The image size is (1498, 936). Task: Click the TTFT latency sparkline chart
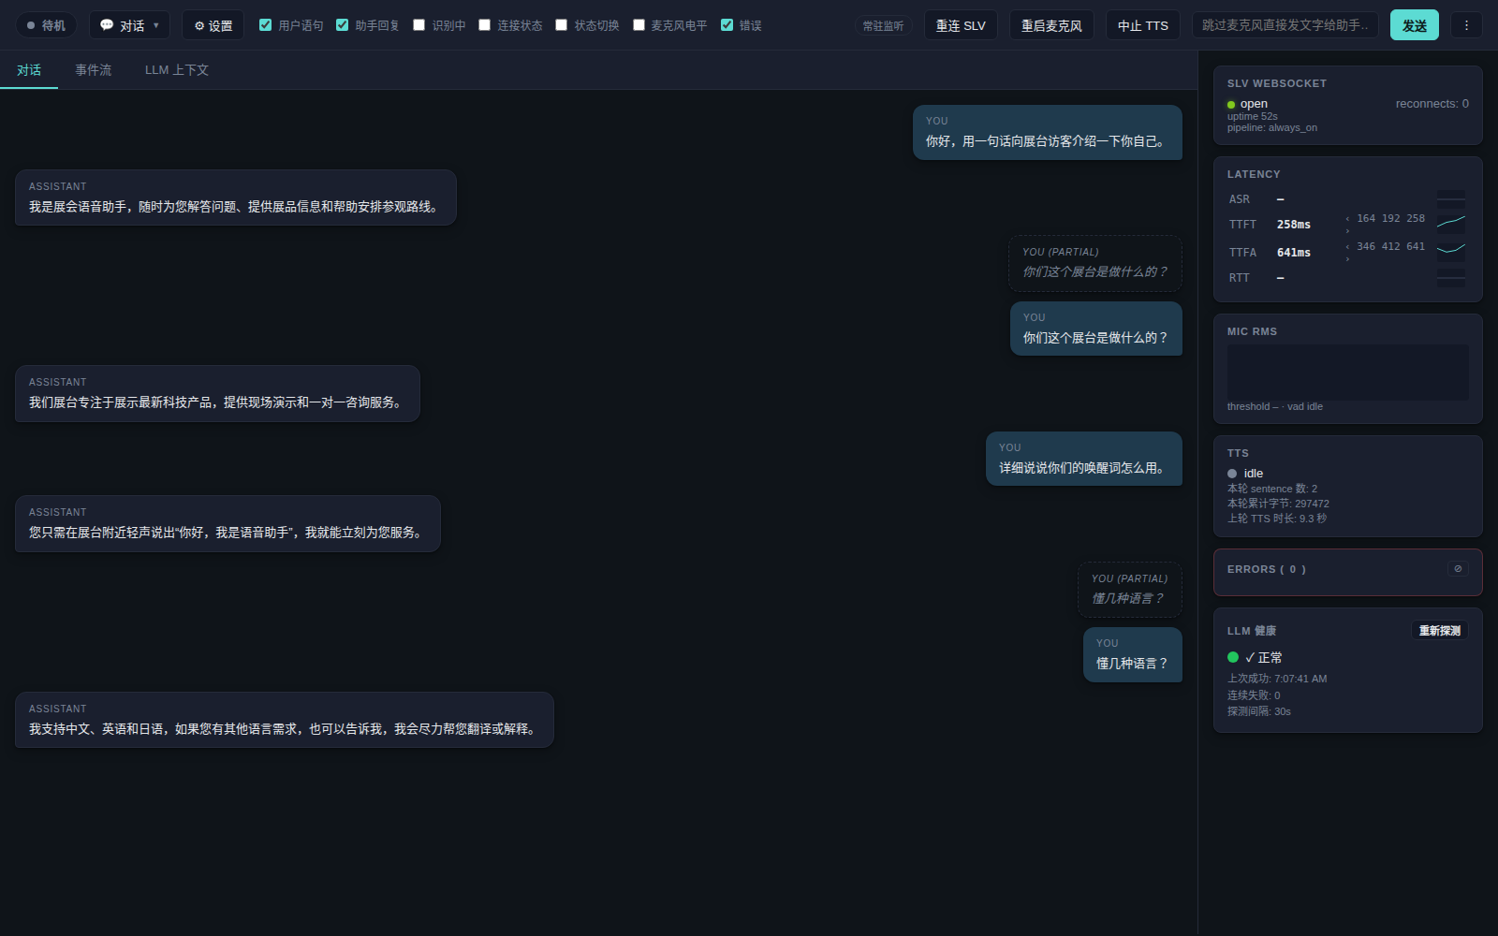[x=1451, y=223]
